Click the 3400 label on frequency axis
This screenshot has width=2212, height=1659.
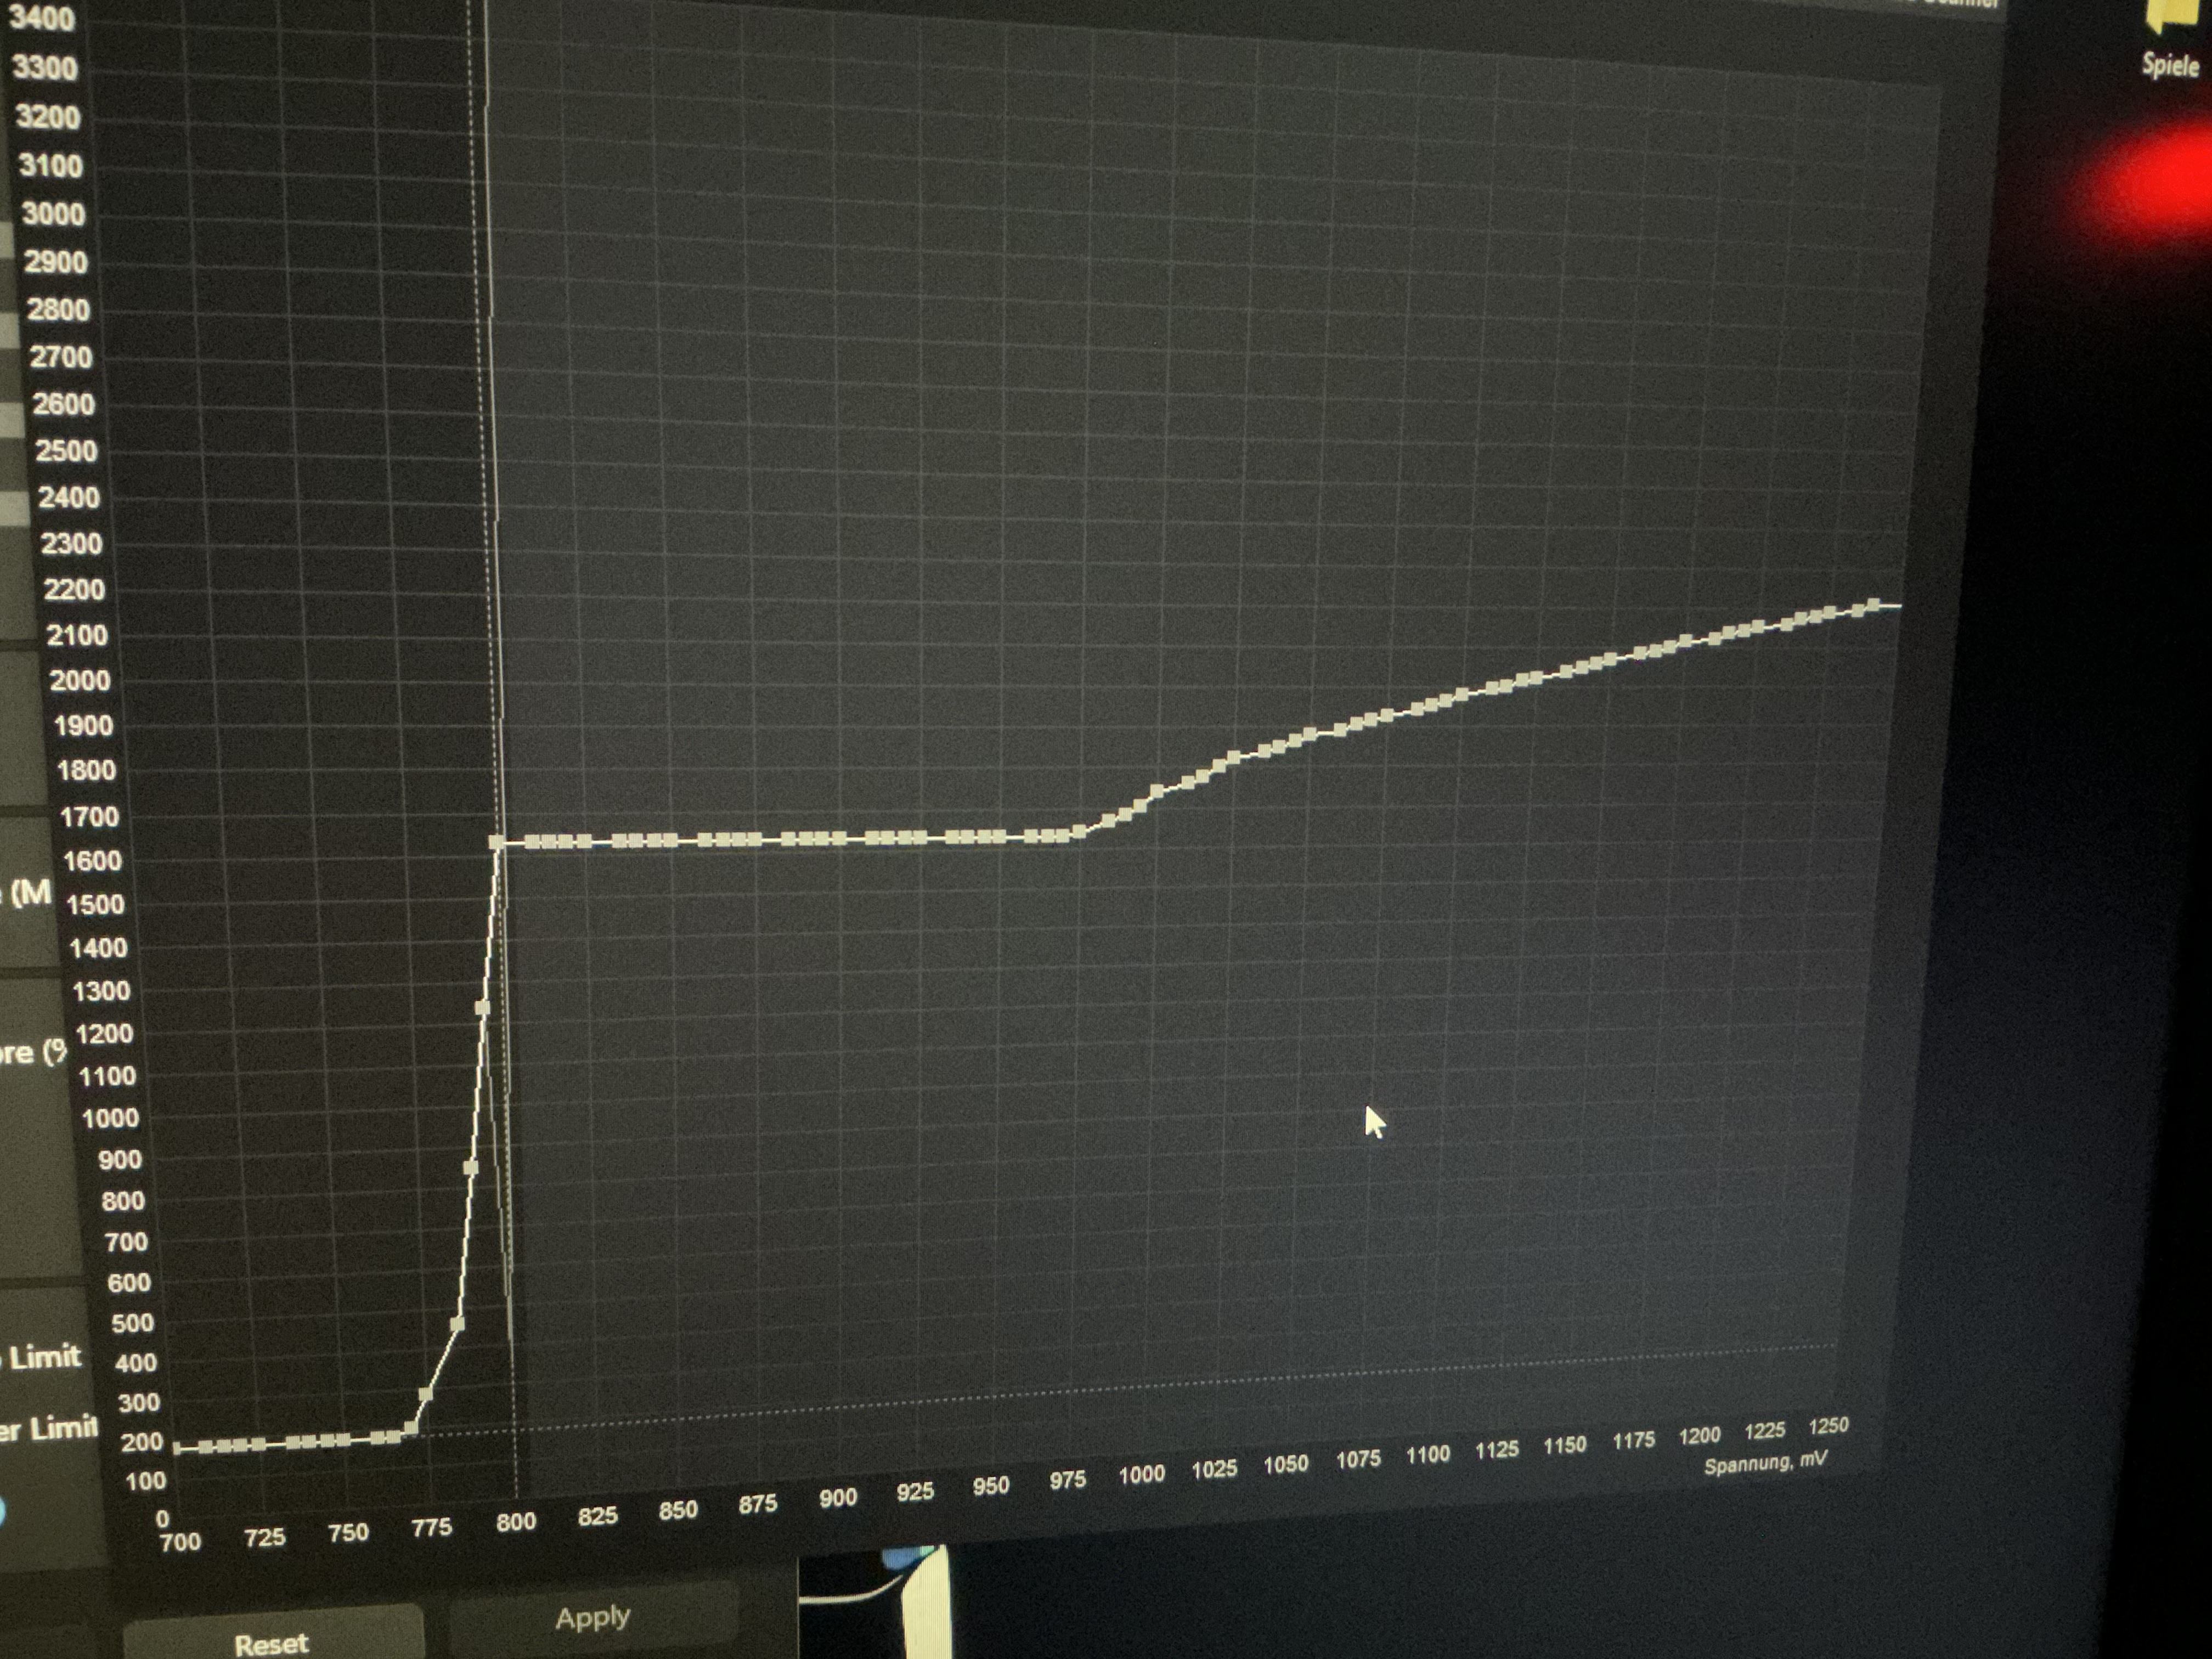(x=42, y=19)
